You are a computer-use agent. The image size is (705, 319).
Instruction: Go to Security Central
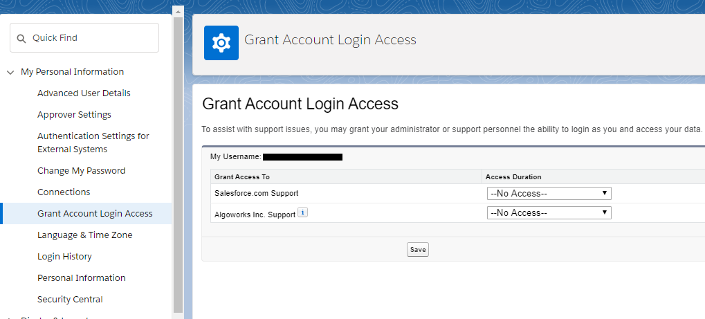pyautogui.click(x=70, y=300)
